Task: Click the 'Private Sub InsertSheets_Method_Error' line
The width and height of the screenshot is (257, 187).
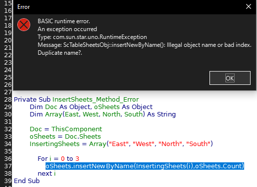Action: point(76,99)
